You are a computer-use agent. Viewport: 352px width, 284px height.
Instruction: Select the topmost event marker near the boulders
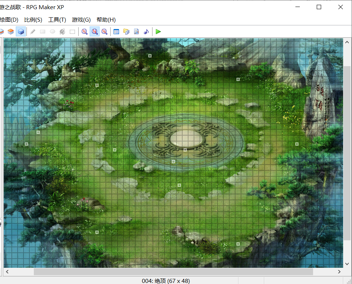pyautogui.click(x=150, y=56)
